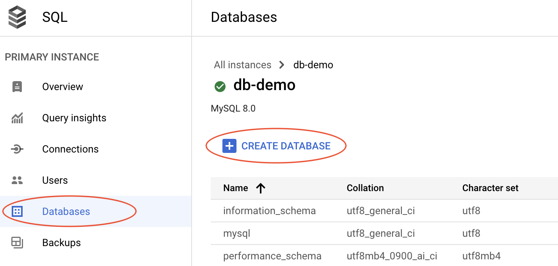
Task: Click the Databases grid icon
Action: (17, 211)
